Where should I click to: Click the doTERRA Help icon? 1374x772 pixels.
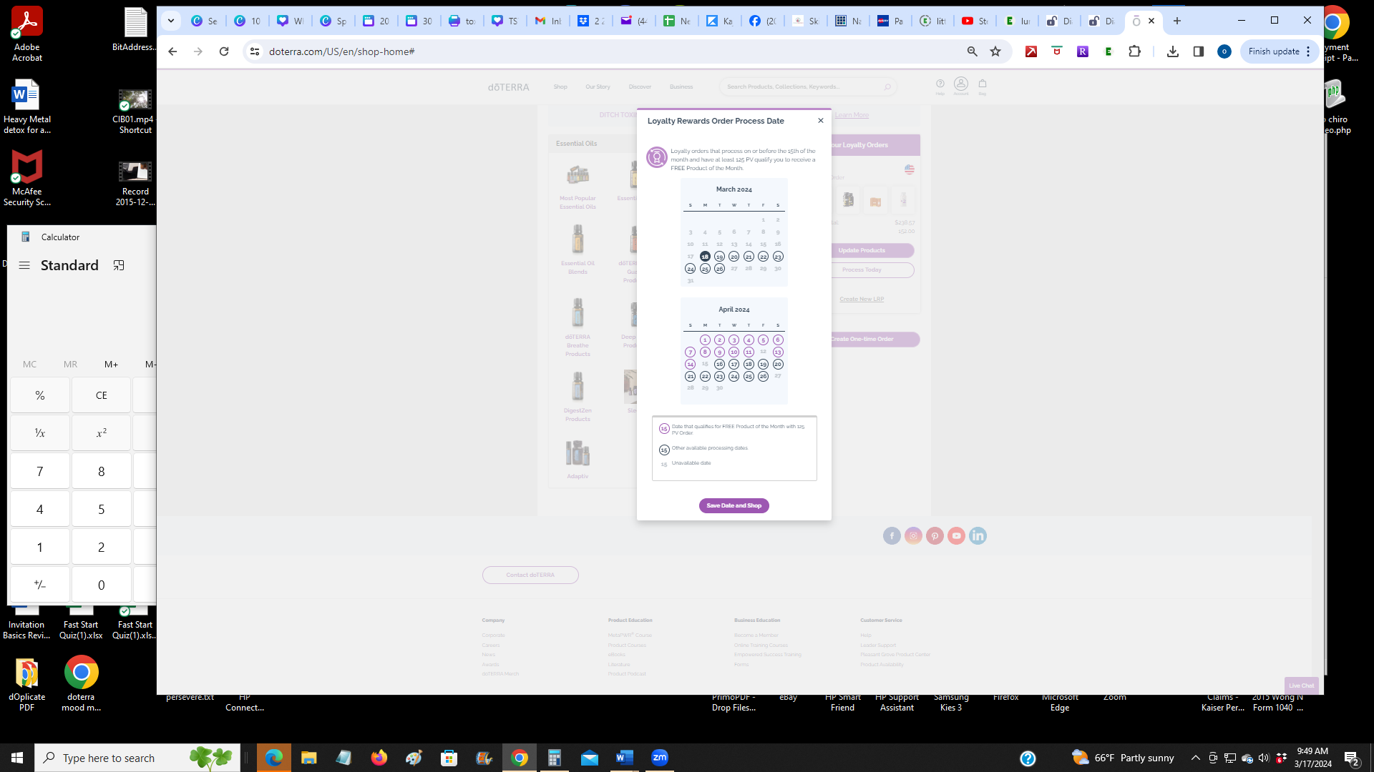pyautogui.click(x=940, y=86)
